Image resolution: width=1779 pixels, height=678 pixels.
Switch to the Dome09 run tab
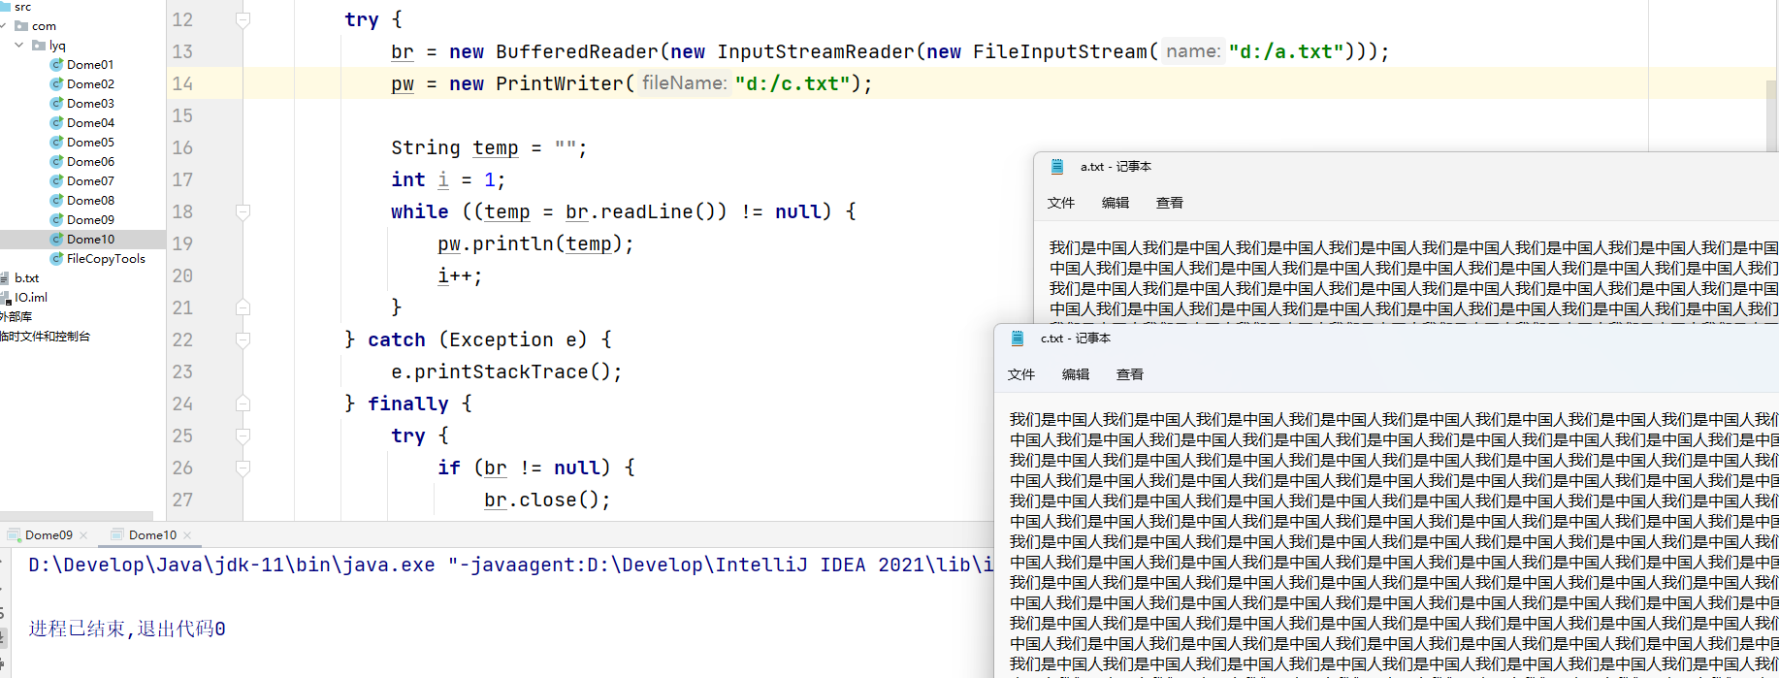49,535
